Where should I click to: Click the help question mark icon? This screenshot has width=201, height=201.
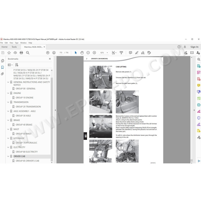point(179,47)
